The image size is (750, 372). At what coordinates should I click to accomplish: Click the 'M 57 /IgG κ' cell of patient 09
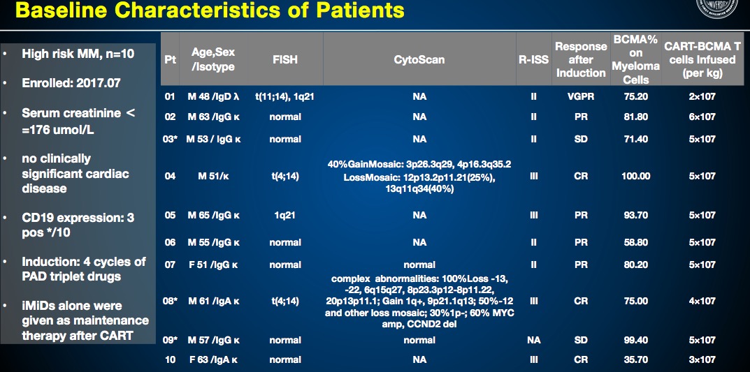coord(213,341)
